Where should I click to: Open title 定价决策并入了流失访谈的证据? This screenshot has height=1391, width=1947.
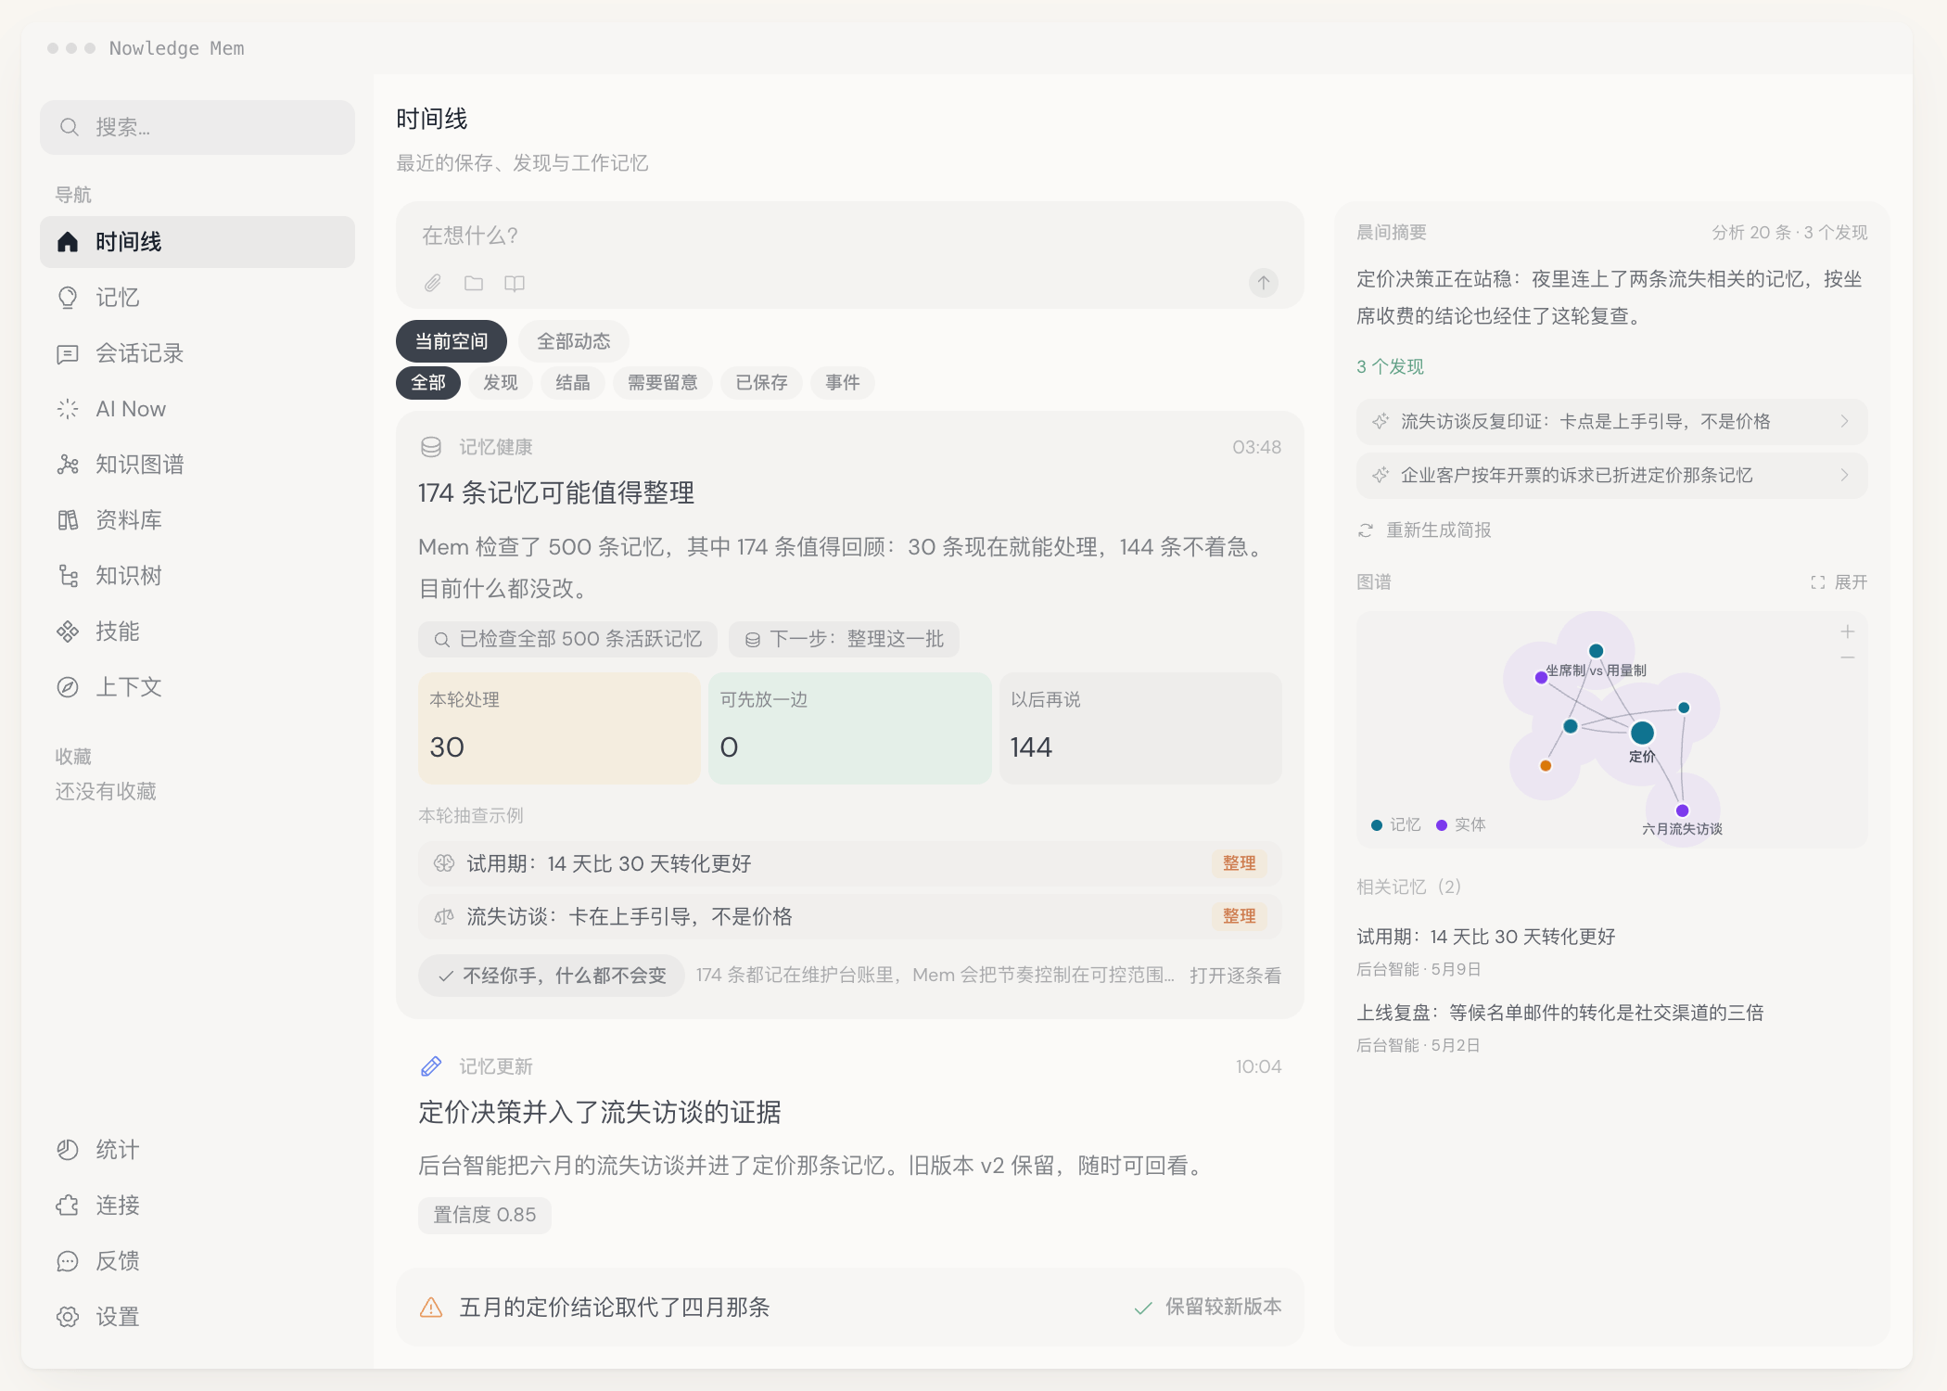(600, 1112)
